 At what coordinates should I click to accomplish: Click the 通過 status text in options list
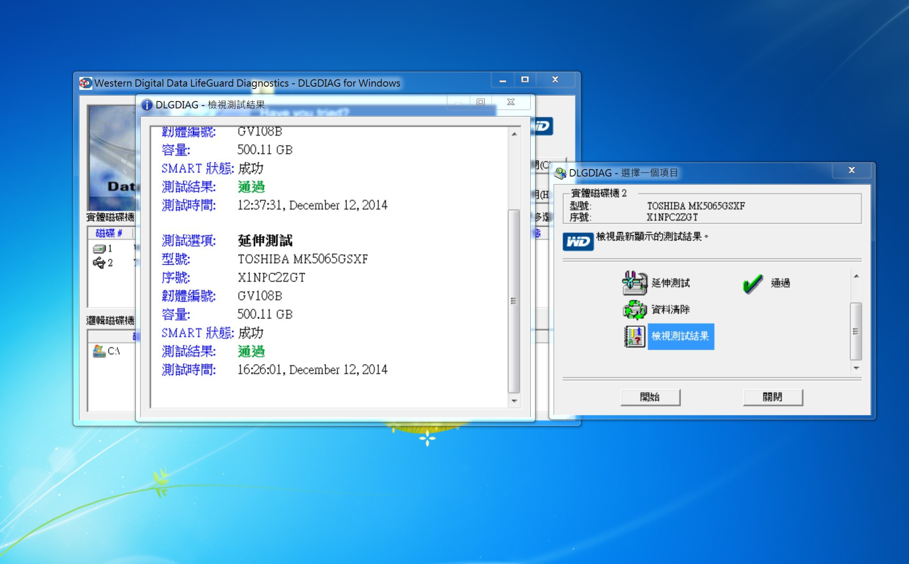coord(780,283)
